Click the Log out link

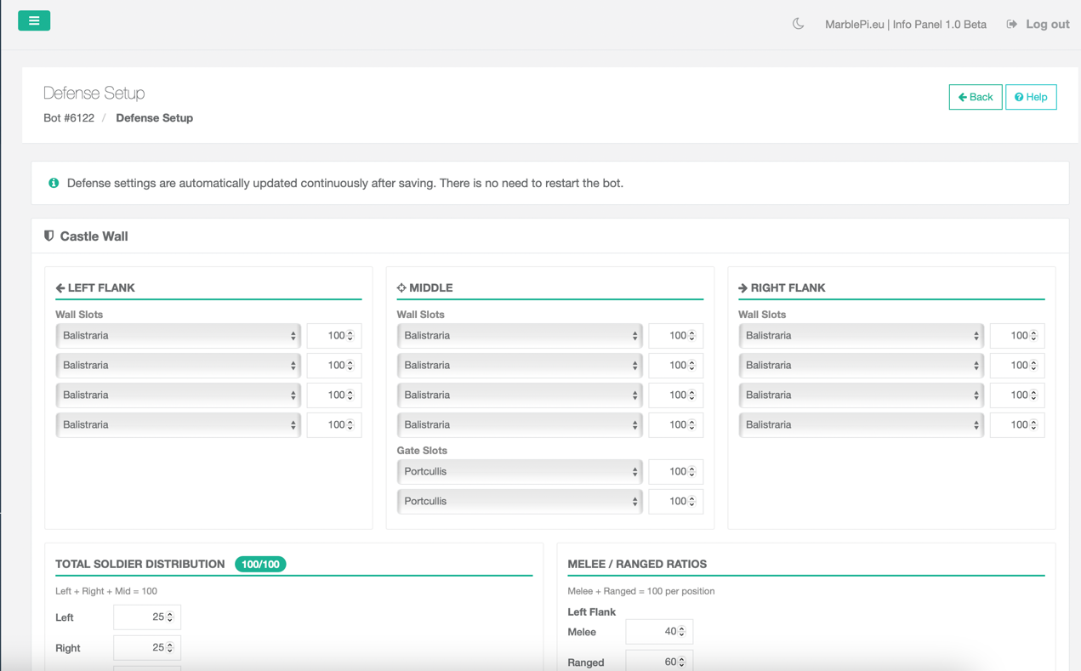[x=1047, y=24]
